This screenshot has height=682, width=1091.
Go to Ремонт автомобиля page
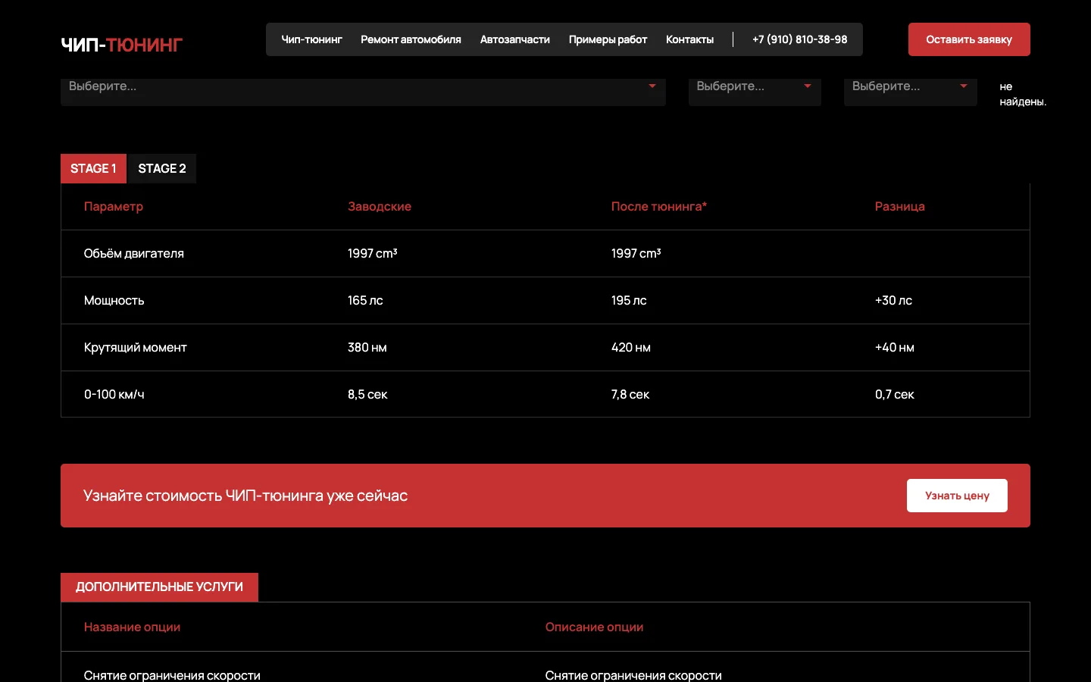point(411,39)
